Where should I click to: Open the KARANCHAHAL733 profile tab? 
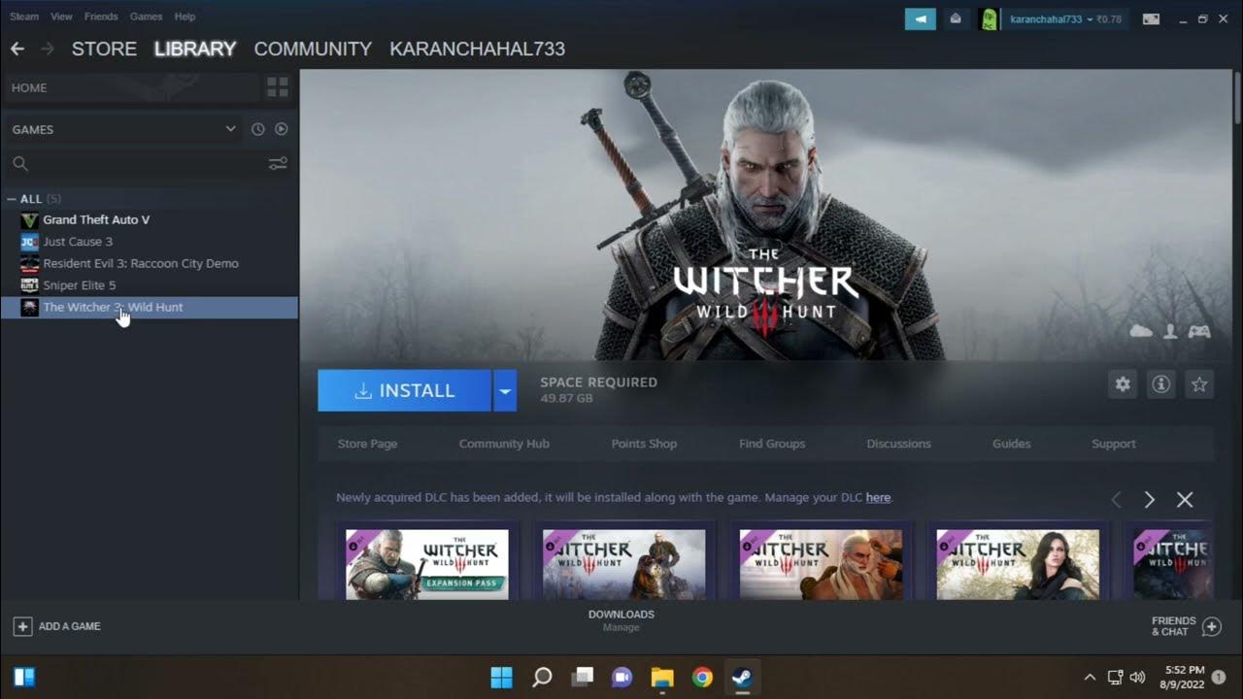point(477,49)
